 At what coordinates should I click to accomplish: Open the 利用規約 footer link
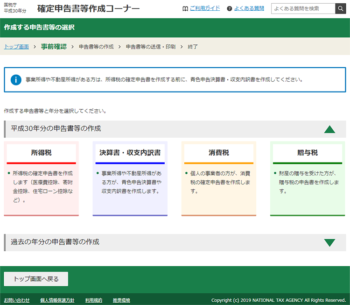point(93,300)
